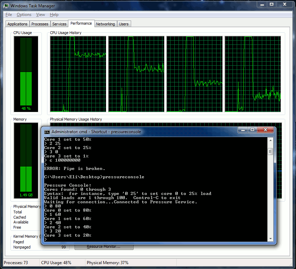Click 'CPU Usage: 48%' in the status bar
Viewport: 296px width, 269px height.
tap(56, 263)
